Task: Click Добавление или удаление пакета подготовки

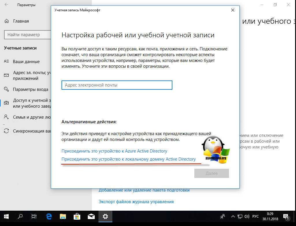Action: [x=144, y=190]
